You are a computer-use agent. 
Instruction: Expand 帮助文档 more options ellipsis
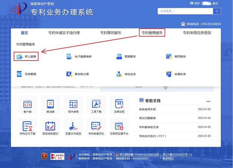[208, 101]
